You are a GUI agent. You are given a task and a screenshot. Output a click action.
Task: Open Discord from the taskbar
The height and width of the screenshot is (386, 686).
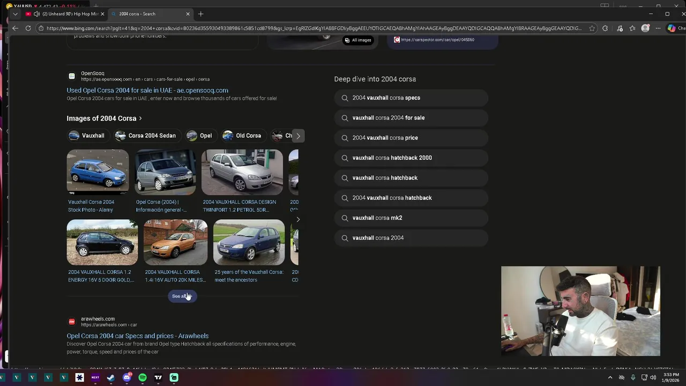tap(127, 378)
